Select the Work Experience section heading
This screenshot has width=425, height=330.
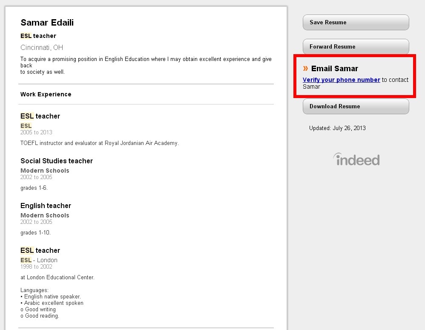point(46,94)
